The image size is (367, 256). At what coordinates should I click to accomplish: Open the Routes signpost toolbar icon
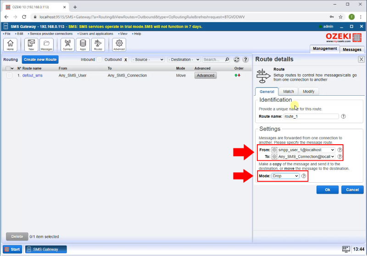click(98, 45)
